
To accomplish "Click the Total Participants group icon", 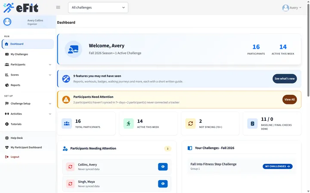I will pos(67,124).
